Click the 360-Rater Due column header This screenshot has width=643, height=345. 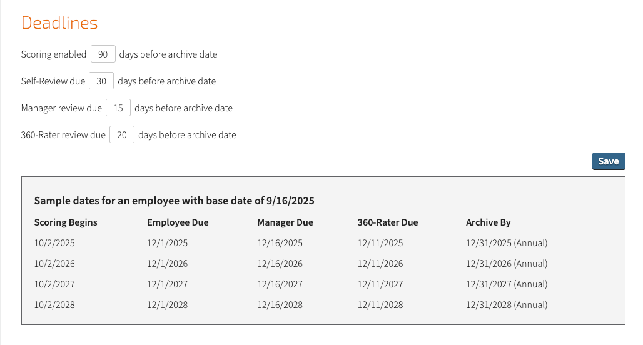pos(388,222)
